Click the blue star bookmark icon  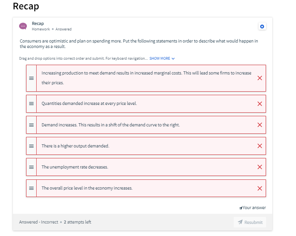(262, 27)
